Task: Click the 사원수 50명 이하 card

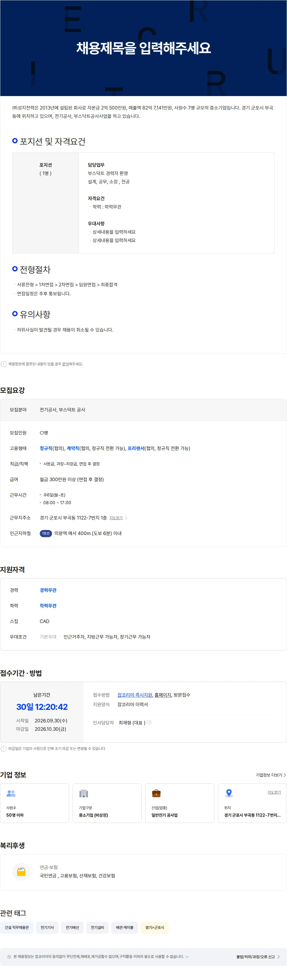Action: [34, 803]
